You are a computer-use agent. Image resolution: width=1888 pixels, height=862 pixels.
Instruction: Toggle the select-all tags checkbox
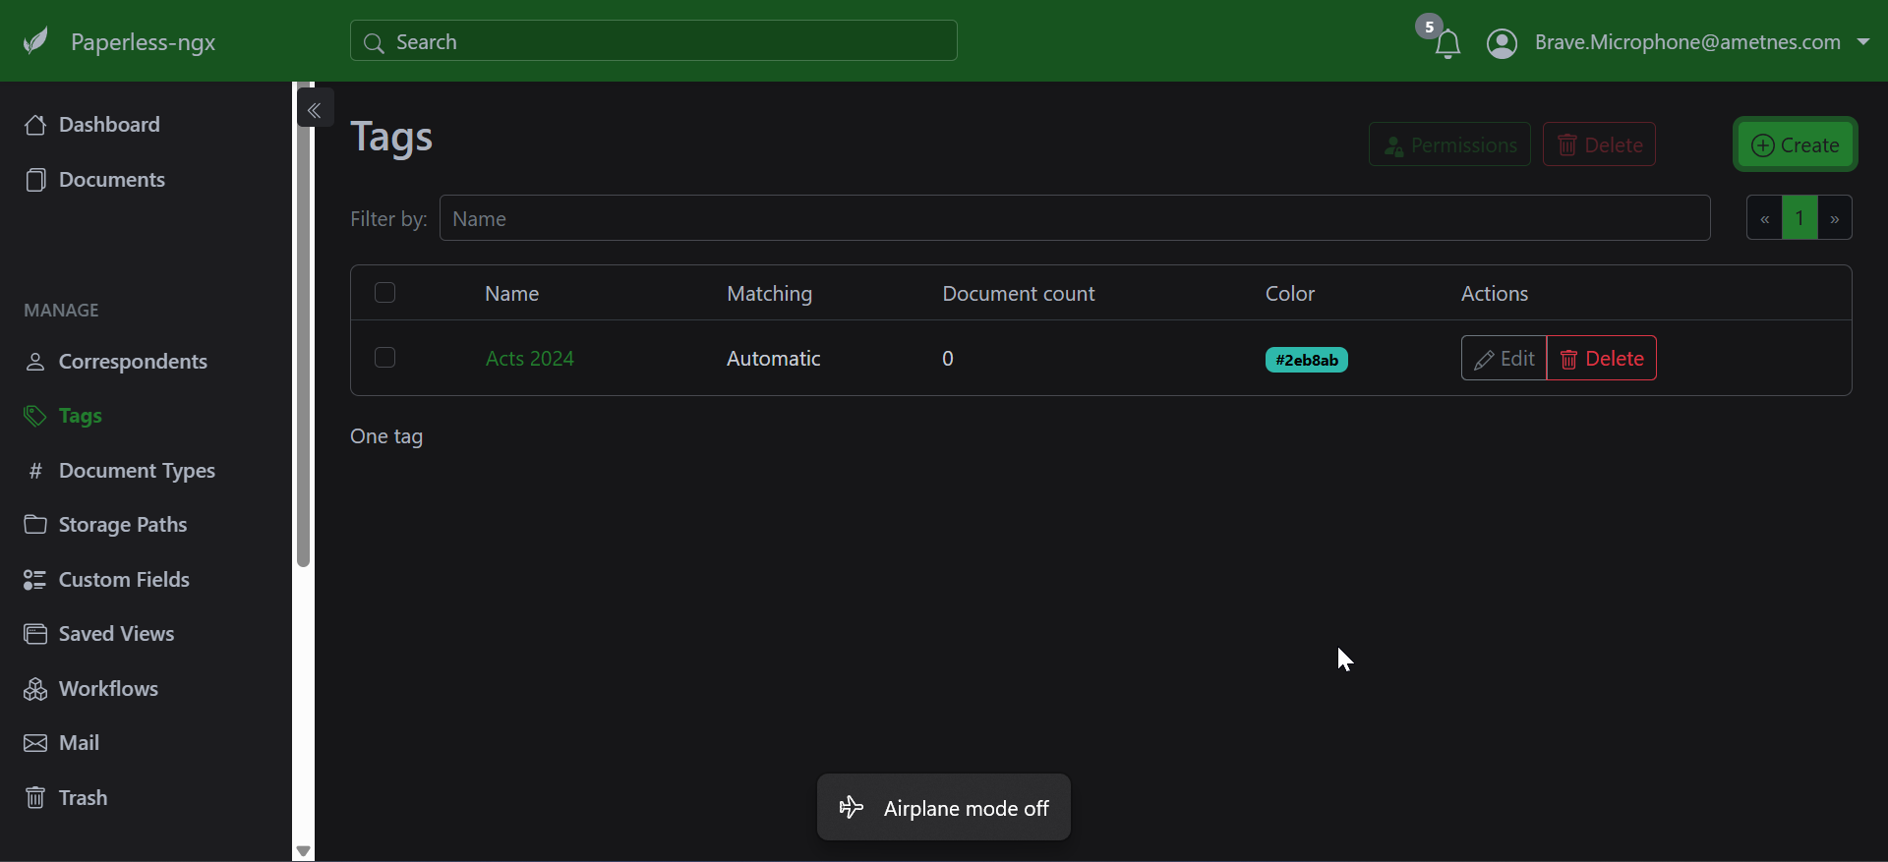[x=385, y=293]
